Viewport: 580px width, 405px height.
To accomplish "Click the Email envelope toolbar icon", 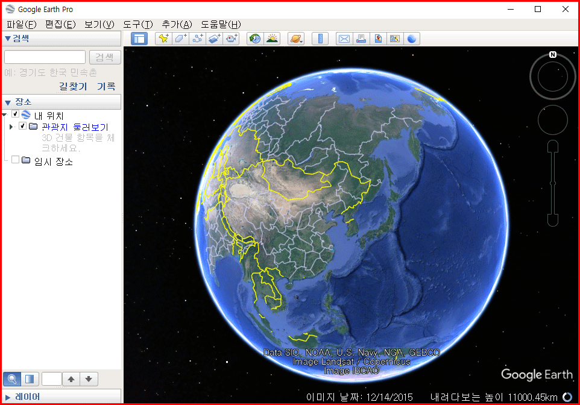I will (344, 39).
